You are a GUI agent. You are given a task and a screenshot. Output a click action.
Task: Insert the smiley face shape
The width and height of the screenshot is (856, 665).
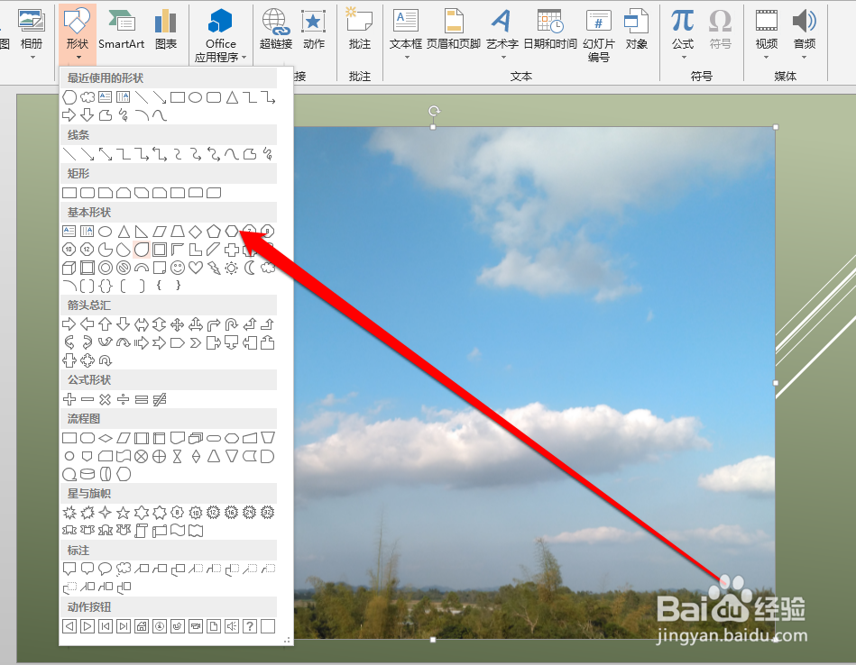pos(178,268)
